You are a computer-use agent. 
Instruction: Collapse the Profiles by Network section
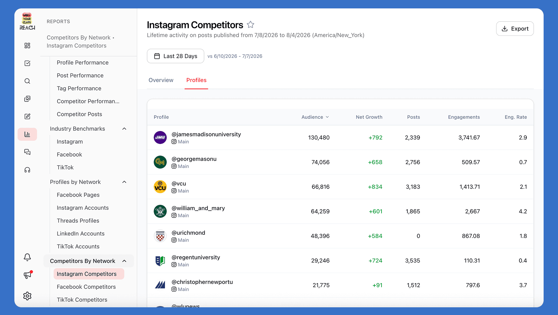124,182
